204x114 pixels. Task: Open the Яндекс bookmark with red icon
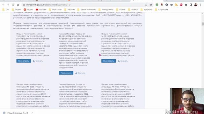click(28, 9)
